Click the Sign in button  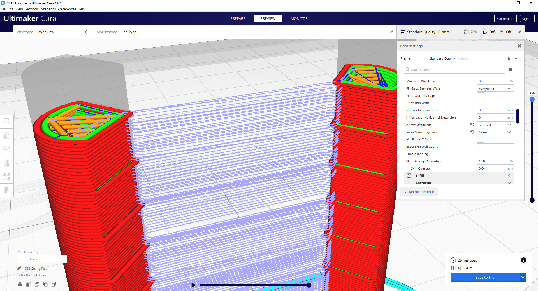click(x=527, y=19)
